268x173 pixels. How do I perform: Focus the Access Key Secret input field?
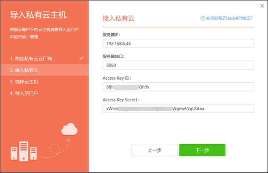tap(178, 109)
